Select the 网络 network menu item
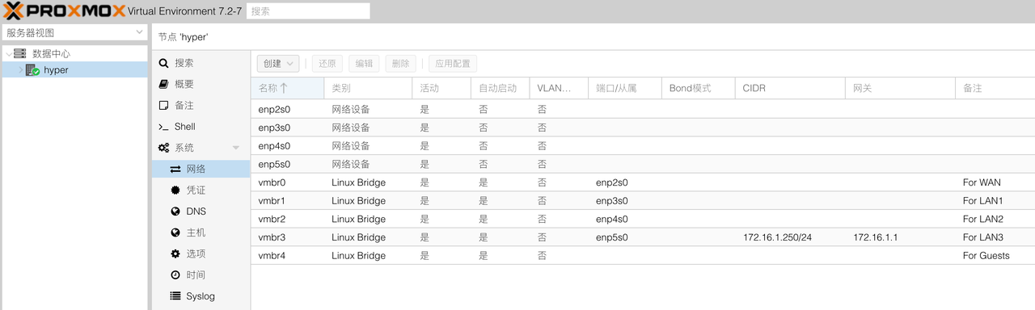 tap(201, 169)
